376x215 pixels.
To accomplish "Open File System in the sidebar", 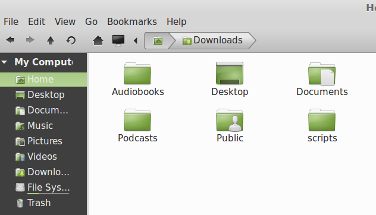I will (43, 188).
